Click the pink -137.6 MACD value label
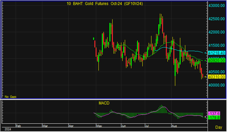This screenshot has height=132, width=227. pyautogui.click(x=214, y=113)
